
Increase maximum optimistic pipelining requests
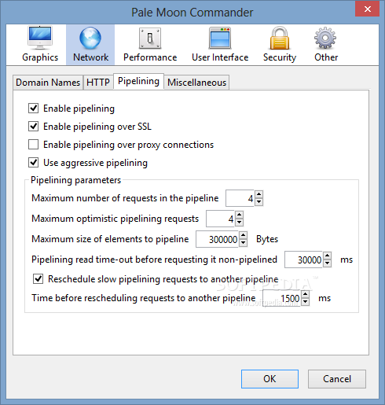pyautogui.click(x=239, y=215)
